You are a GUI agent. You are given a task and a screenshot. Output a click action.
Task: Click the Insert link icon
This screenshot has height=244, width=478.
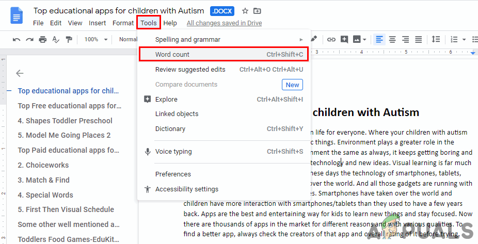331,39
